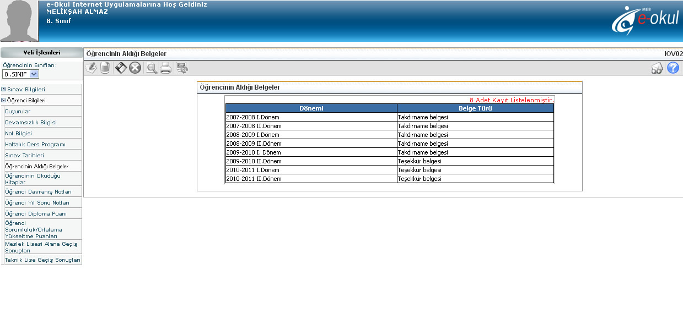Click the printer icon in toolbar
Image resolution: width=683 pixels, height=314 pixels.
(x=165, y=68)
